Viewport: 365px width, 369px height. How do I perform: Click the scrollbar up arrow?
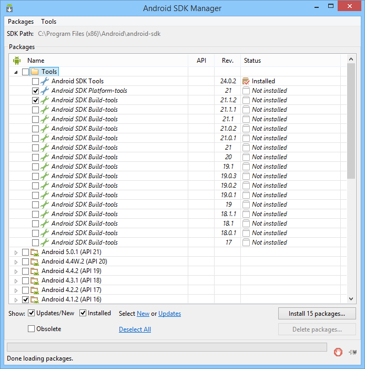pyautogui.click(x=351, y=59)
